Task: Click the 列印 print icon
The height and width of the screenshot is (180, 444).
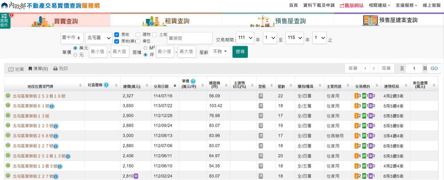Action: coord(55,69)
